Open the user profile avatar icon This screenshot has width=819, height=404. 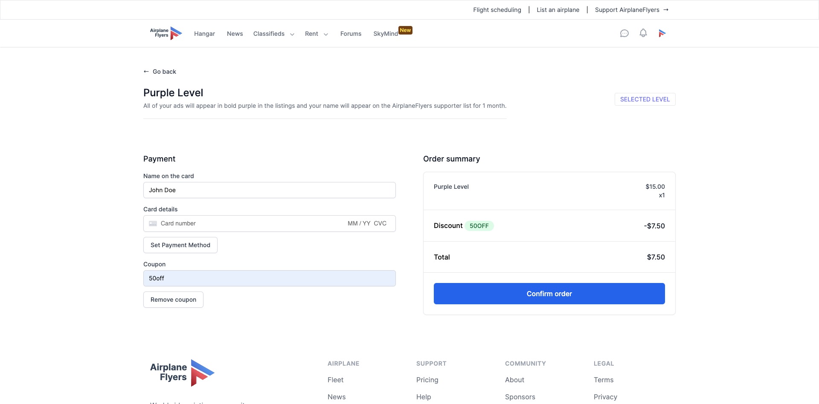tap(662, 33)
